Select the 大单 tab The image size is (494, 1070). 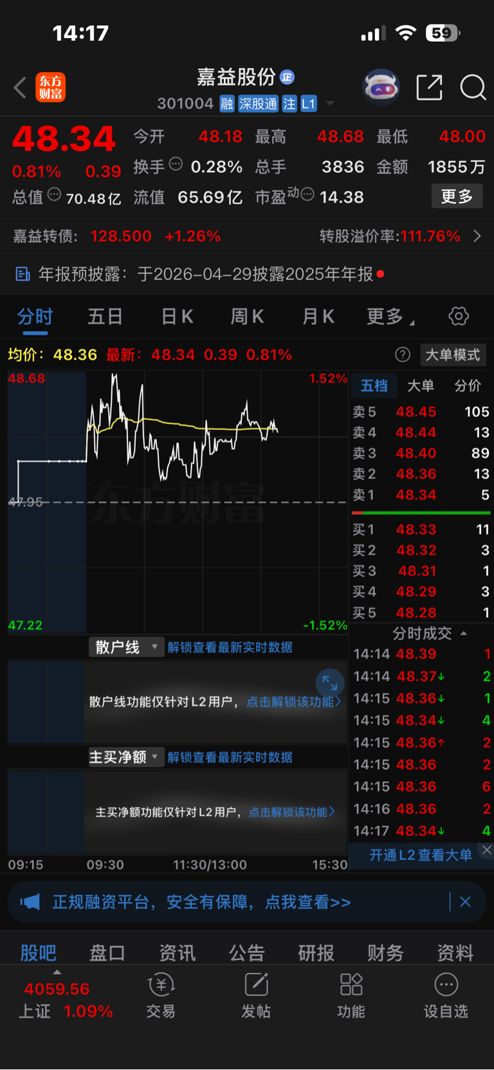point(421,385)
